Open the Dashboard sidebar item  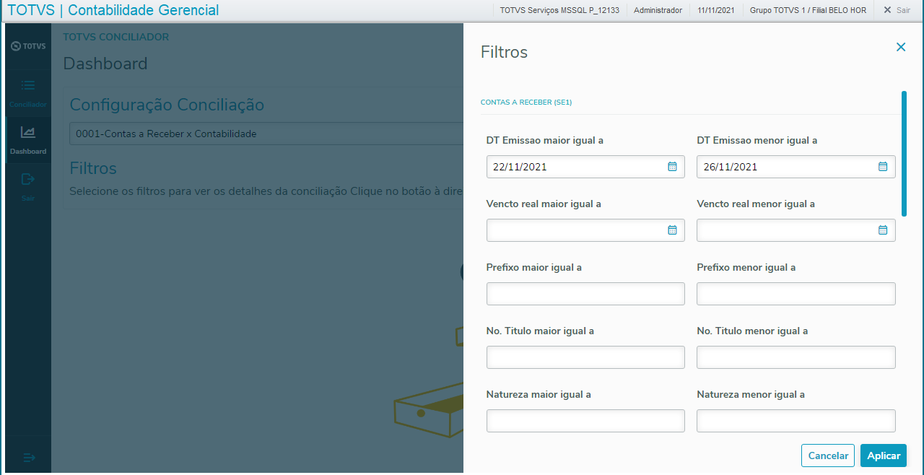coord(28,140)
